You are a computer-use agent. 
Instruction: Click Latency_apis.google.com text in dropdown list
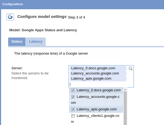click(97, 109)
